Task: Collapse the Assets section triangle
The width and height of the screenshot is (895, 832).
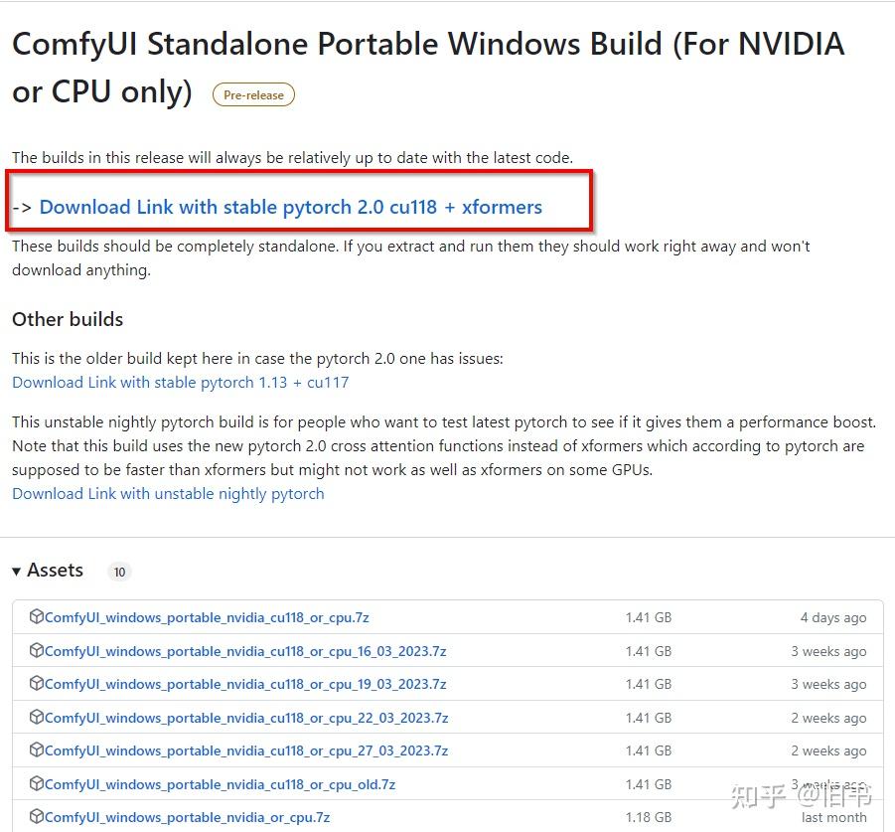Action: (x=17, y=572)
